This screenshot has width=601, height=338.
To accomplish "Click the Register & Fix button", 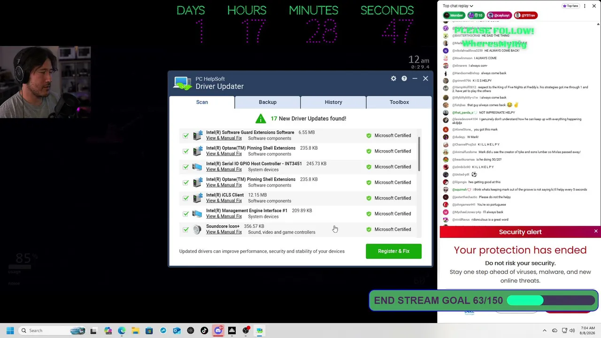I will (393, 251).
